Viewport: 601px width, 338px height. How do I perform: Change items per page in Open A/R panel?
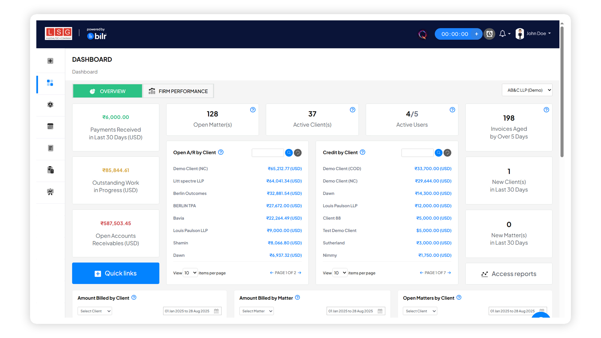pyautogui.click(x=190, y=273)
